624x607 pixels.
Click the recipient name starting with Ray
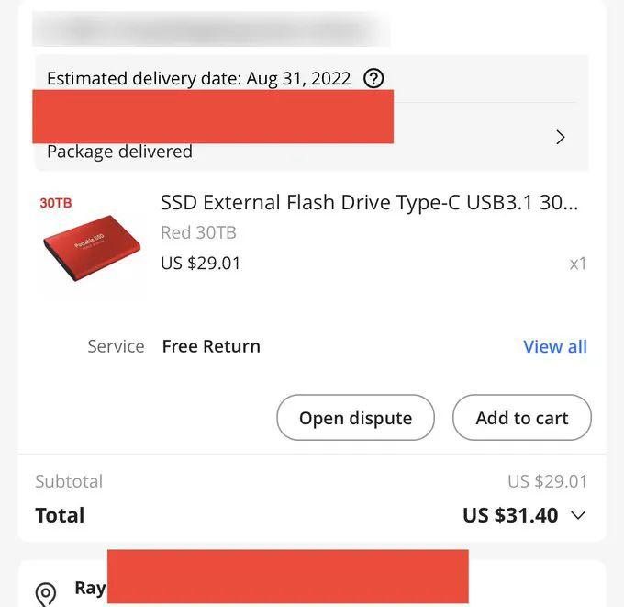coord(90,588)
